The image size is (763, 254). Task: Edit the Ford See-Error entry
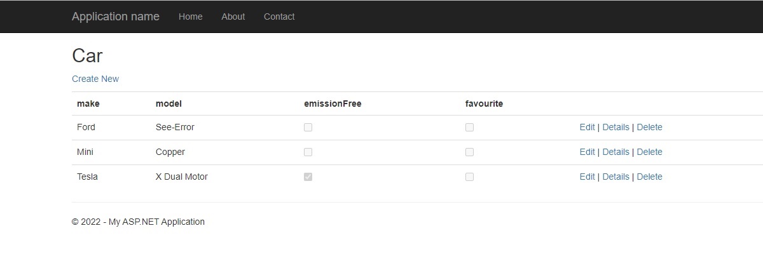coord(587,127)
